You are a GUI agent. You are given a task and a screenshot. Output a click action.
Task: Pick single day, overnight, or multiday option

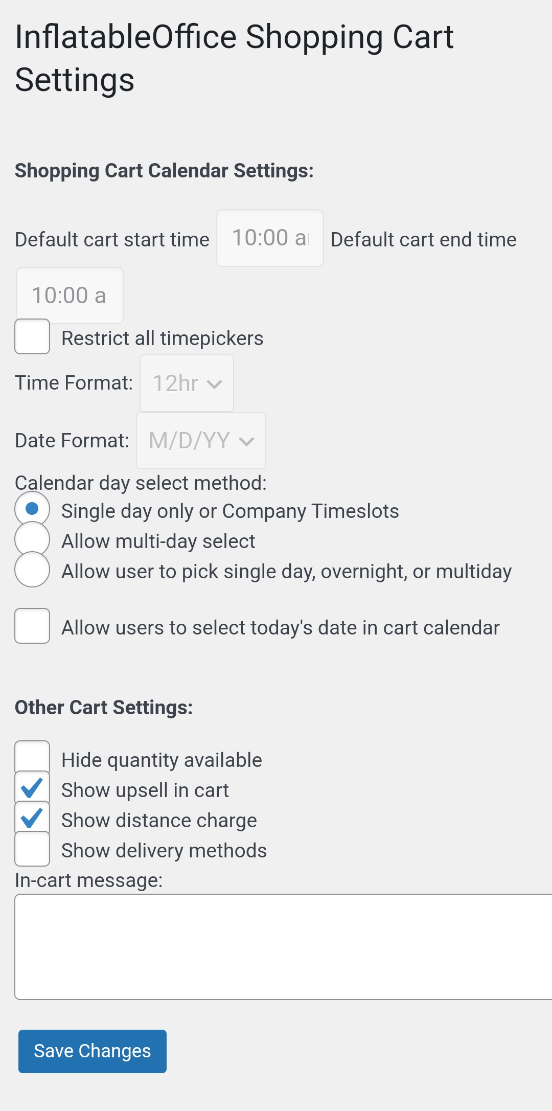click(x=32, y=570)
